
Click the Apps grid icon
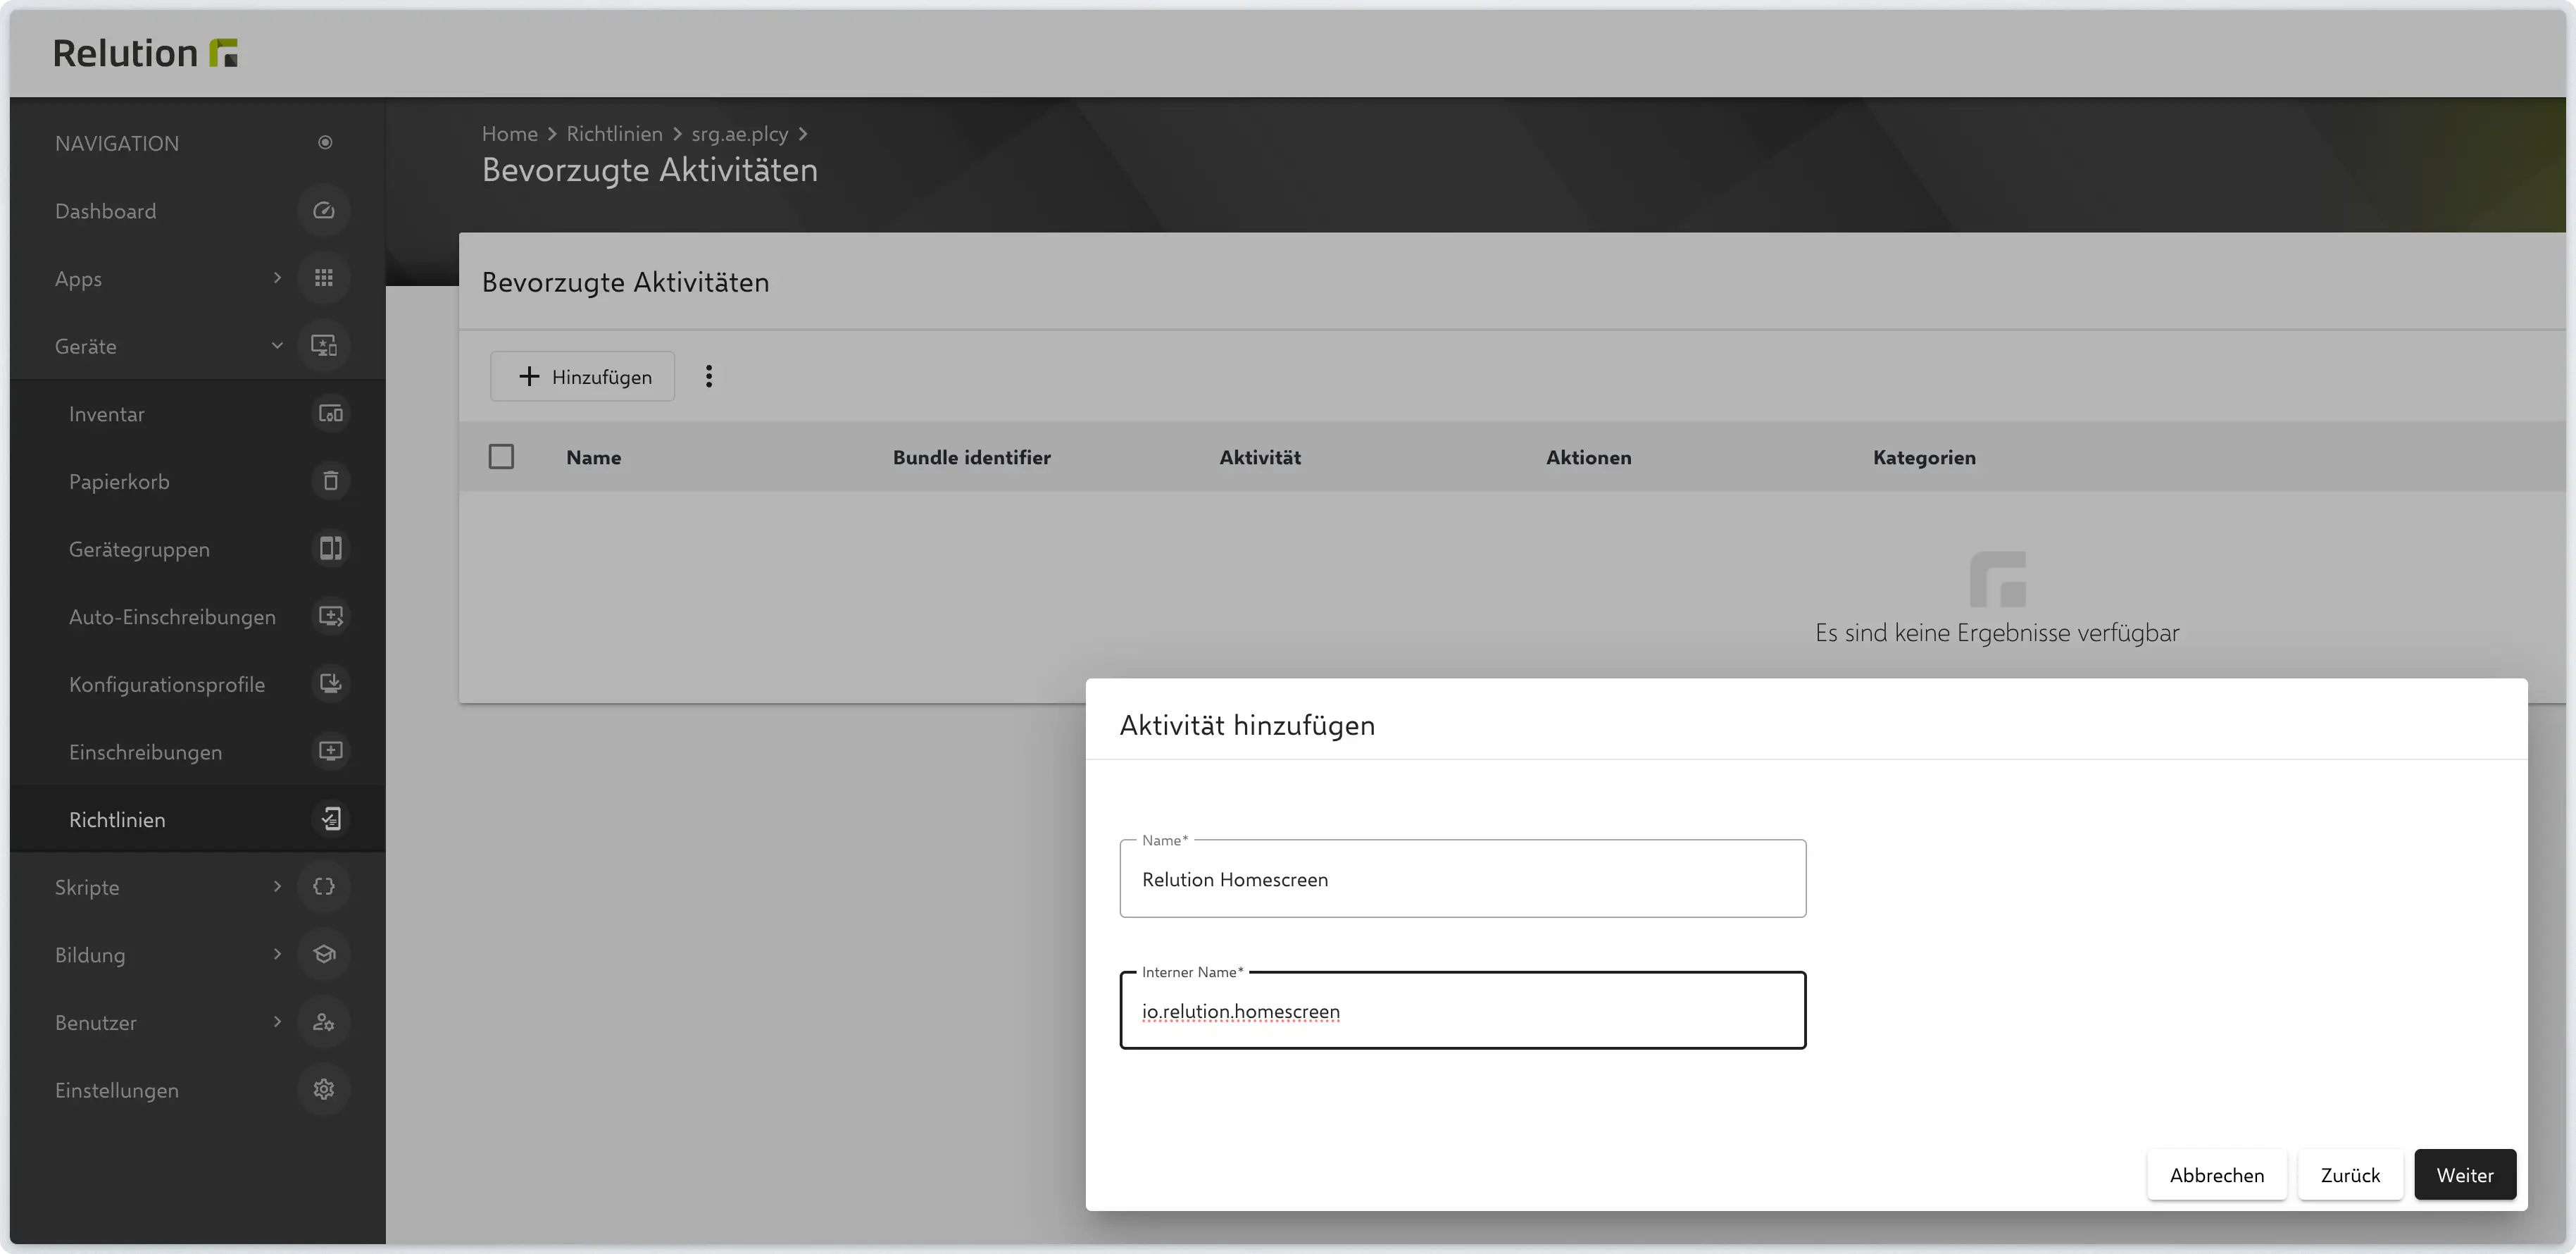pos(323,278)
